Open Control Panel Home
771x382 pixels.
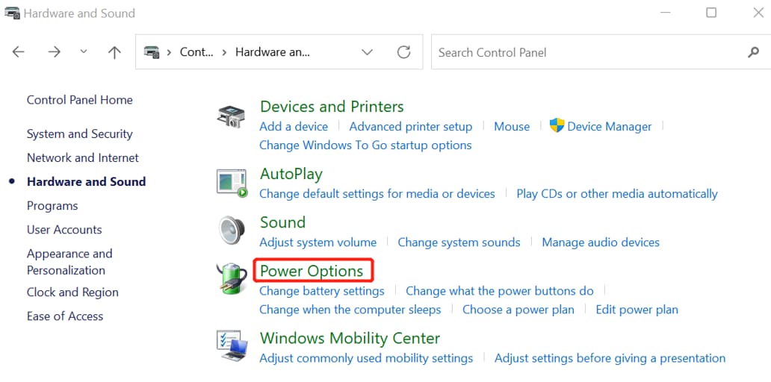[x=80, y=100]
